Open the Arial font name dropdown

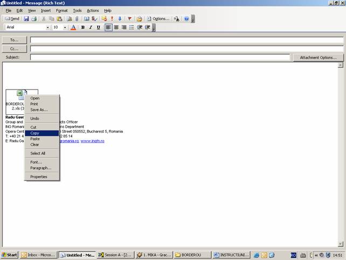47,28
